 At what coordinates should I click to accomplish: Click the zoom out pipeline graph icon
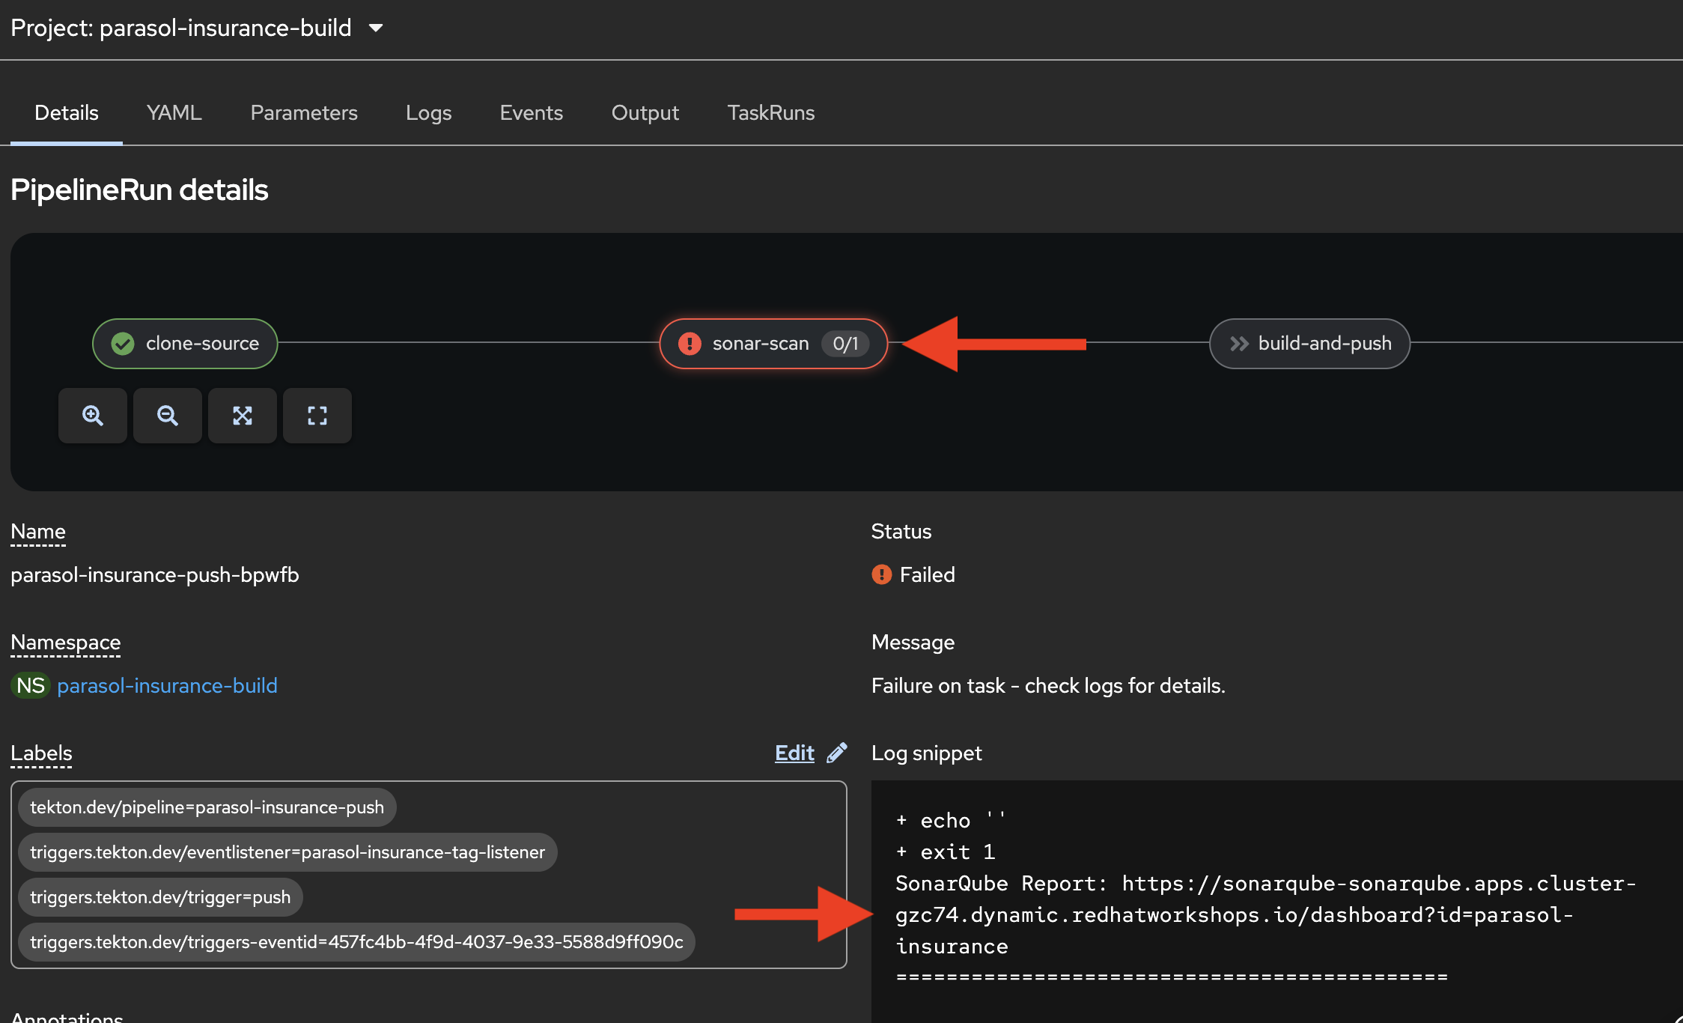[x=168, y=416]
